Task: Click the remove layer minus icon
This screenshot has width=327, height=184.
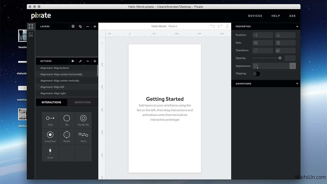Action: [88, 26]
